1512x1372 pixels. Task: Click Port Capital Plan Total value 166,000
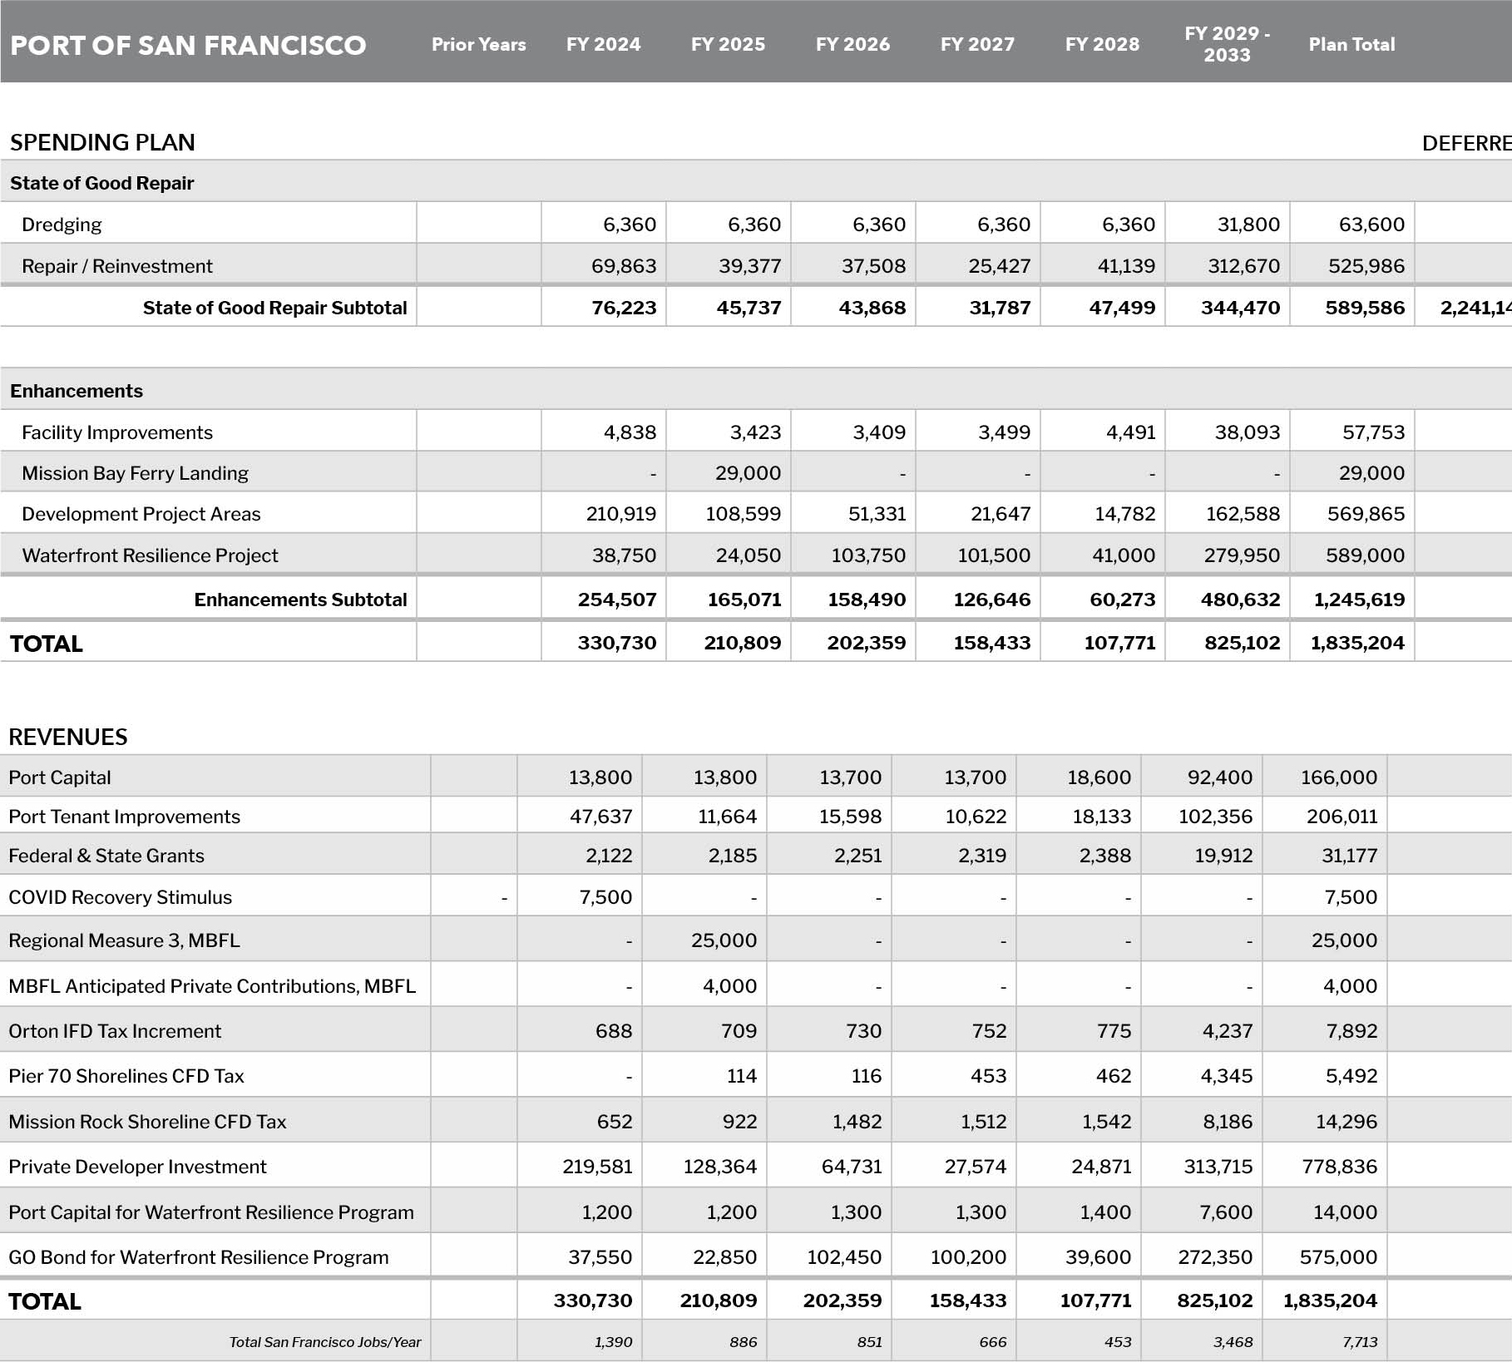click(1339, 777)
